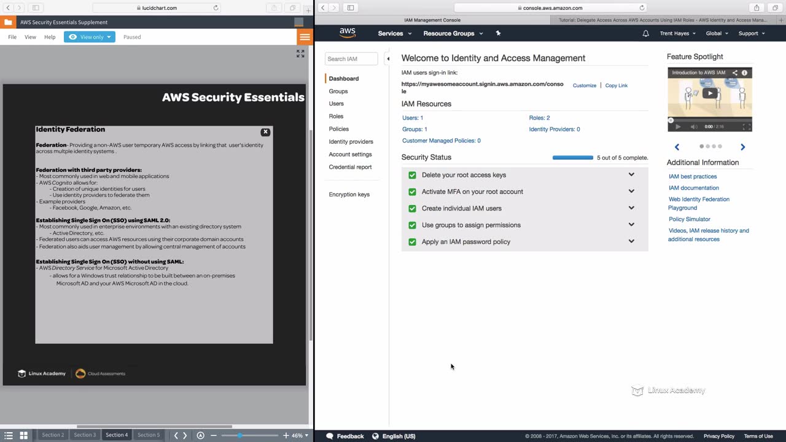Open the Services dropdown in AWS navbar
This screenshot has width=786, height=442.
pyautogui.click(x=394, y=33)
